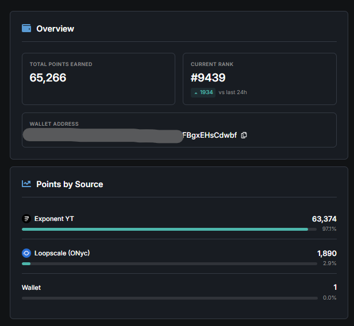Click the Exponent YT logo icon

(x=26, y=219)
